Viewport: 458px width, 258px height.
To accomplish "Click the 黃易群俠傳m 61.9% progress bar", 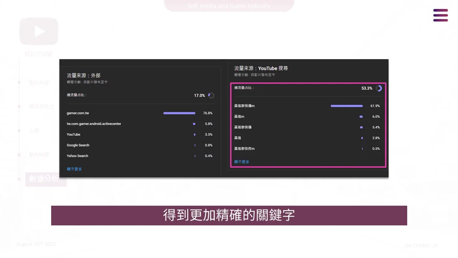I will [347, 106].
